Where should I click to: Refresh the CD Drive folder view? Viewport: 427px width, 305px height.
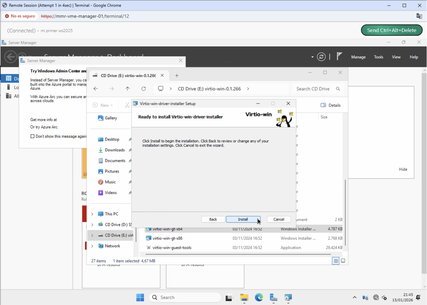pyautogui.click(x=143, y=88)
